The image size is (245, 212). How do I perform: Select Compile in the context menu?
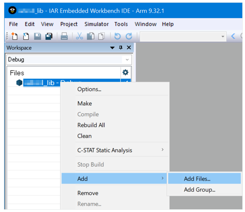[x=115, y=114]
